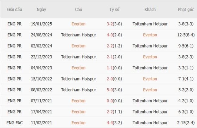Open the 0-0 score from 07/11/2021
This screenshot has height=128, width=197.
tap(110, 101)
